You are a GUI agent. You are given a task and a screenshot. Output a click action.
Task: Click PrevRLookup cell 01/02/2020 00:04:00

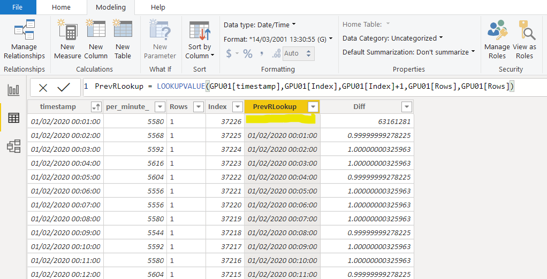(x=282, y=177)
